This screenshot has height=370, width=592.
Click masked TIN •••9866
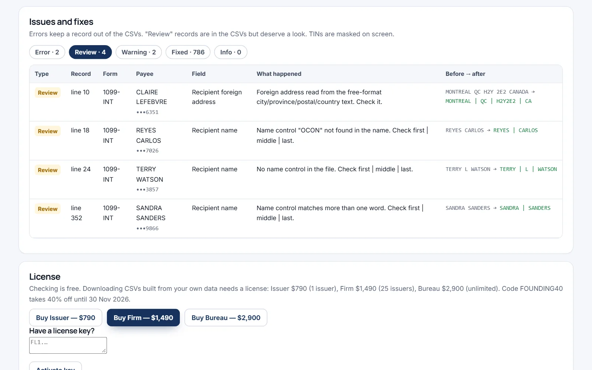click(x=147, y=228)
